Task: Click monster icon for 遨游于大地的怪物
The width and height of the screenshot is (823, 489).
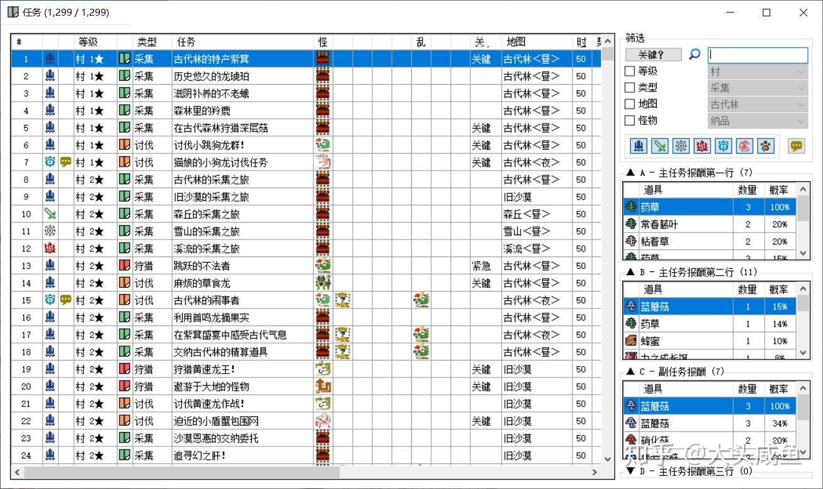Action: (323, 386)
